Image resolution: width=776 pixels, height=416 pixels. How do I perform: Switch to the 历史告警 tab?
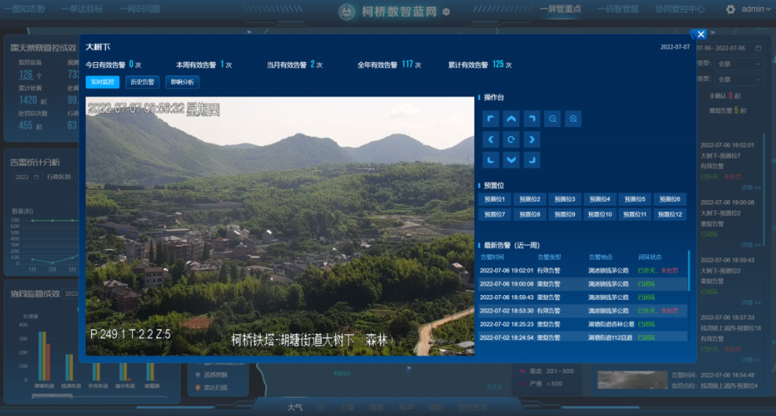[x=143, y=82]
